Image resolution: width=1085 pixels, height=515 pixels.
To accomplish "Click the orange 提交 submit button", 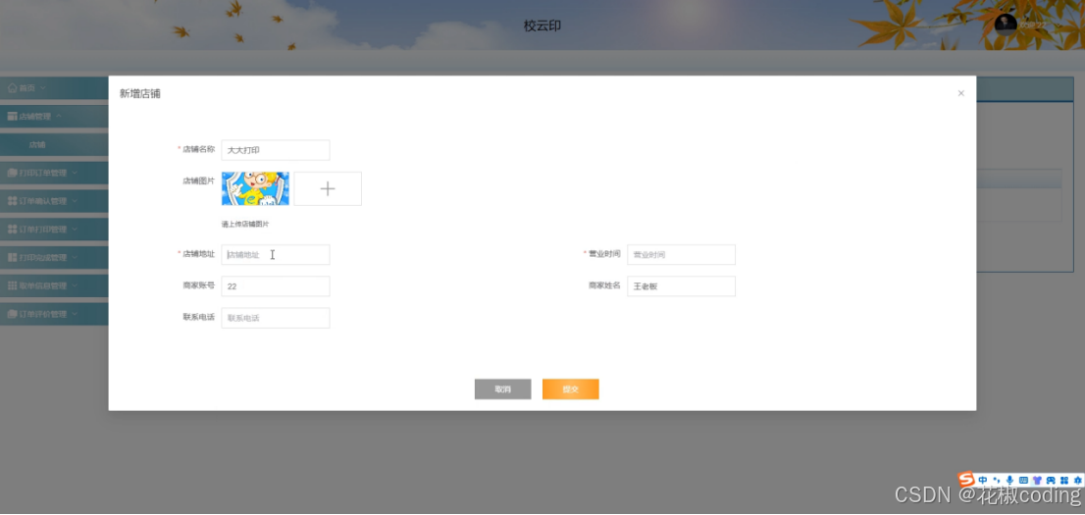I will click(x=570, y=389).
